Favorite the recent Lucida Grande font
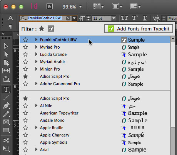The height and width of the screenshot is (155, 177). pos(25,54)
